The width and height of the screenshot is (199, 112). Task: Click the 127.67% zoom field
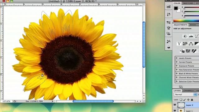(x=7, y=101)
